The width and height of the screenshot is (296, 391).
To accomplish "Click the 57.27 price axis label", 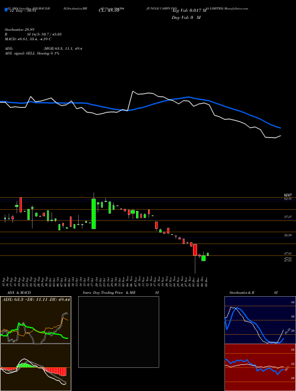I will point(288,217).
